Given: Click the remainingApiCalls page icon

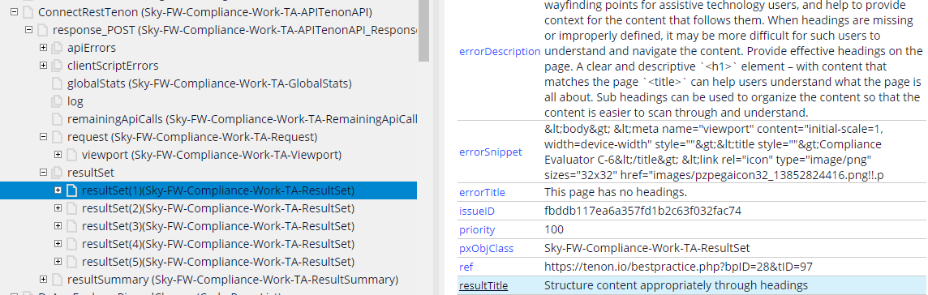Looking at the screenshot, I should coord(57,119).
